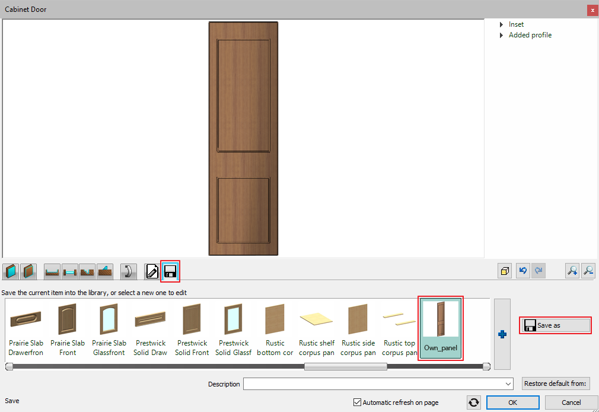Click the yellow 3D cube view icon
The width and height of the screenshot is (599, 412).
505,271
